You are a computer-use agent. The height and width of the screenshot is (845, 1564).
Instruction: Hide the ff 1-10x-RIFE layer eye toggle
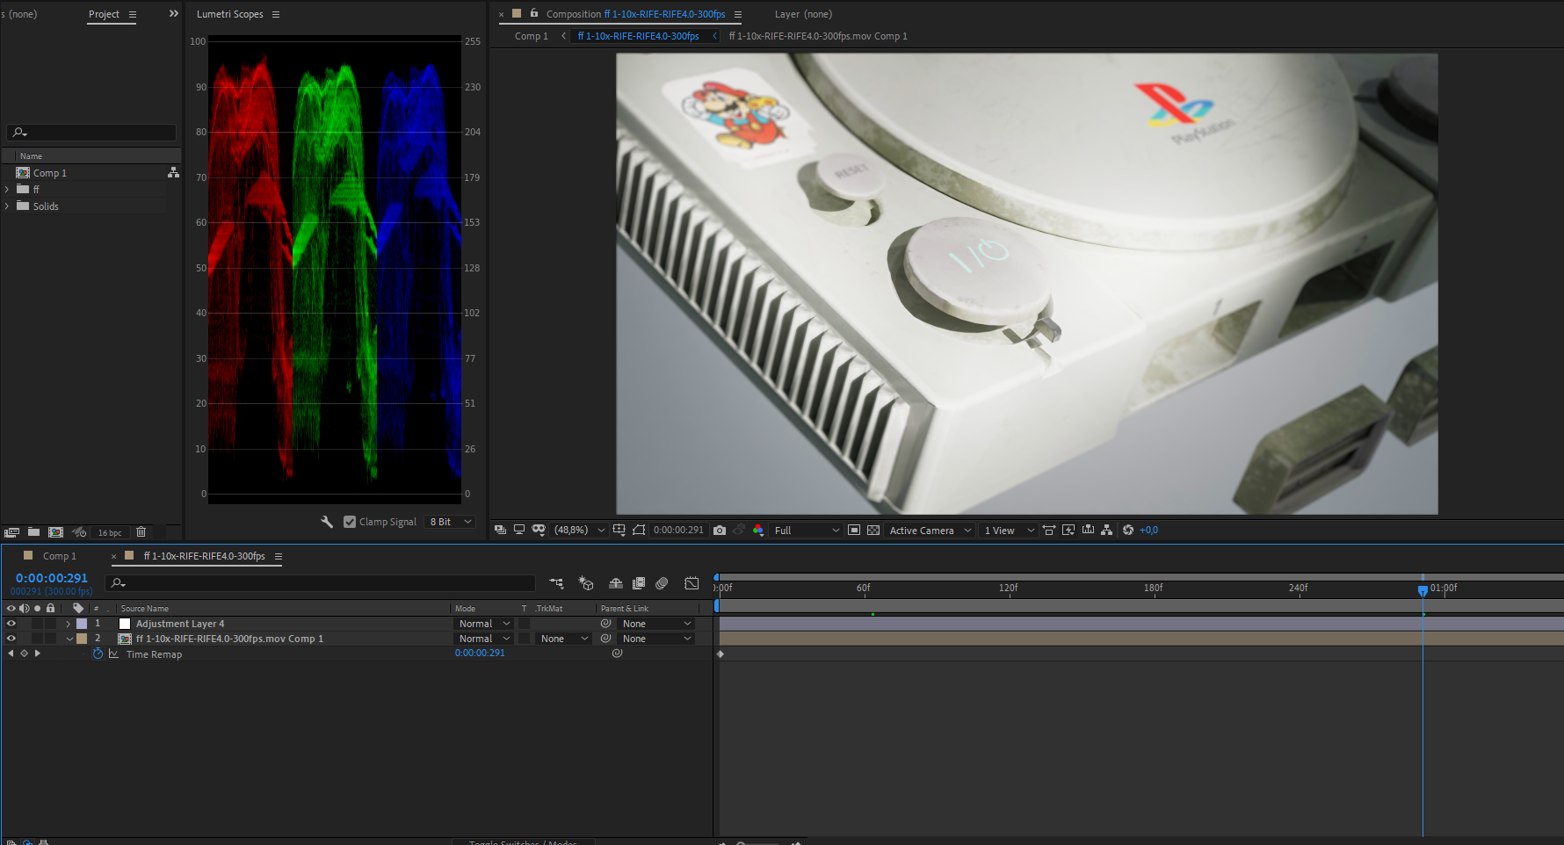pos(11,639)
